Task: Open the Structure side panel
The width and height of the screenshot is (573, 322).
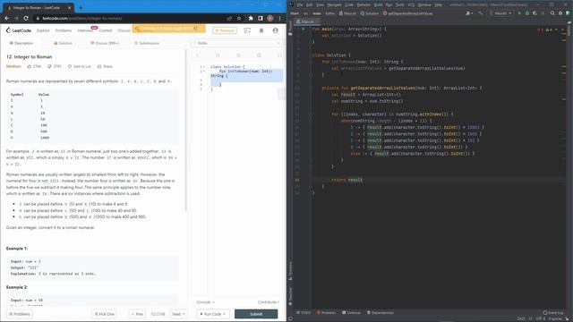Action: (290, 270)
